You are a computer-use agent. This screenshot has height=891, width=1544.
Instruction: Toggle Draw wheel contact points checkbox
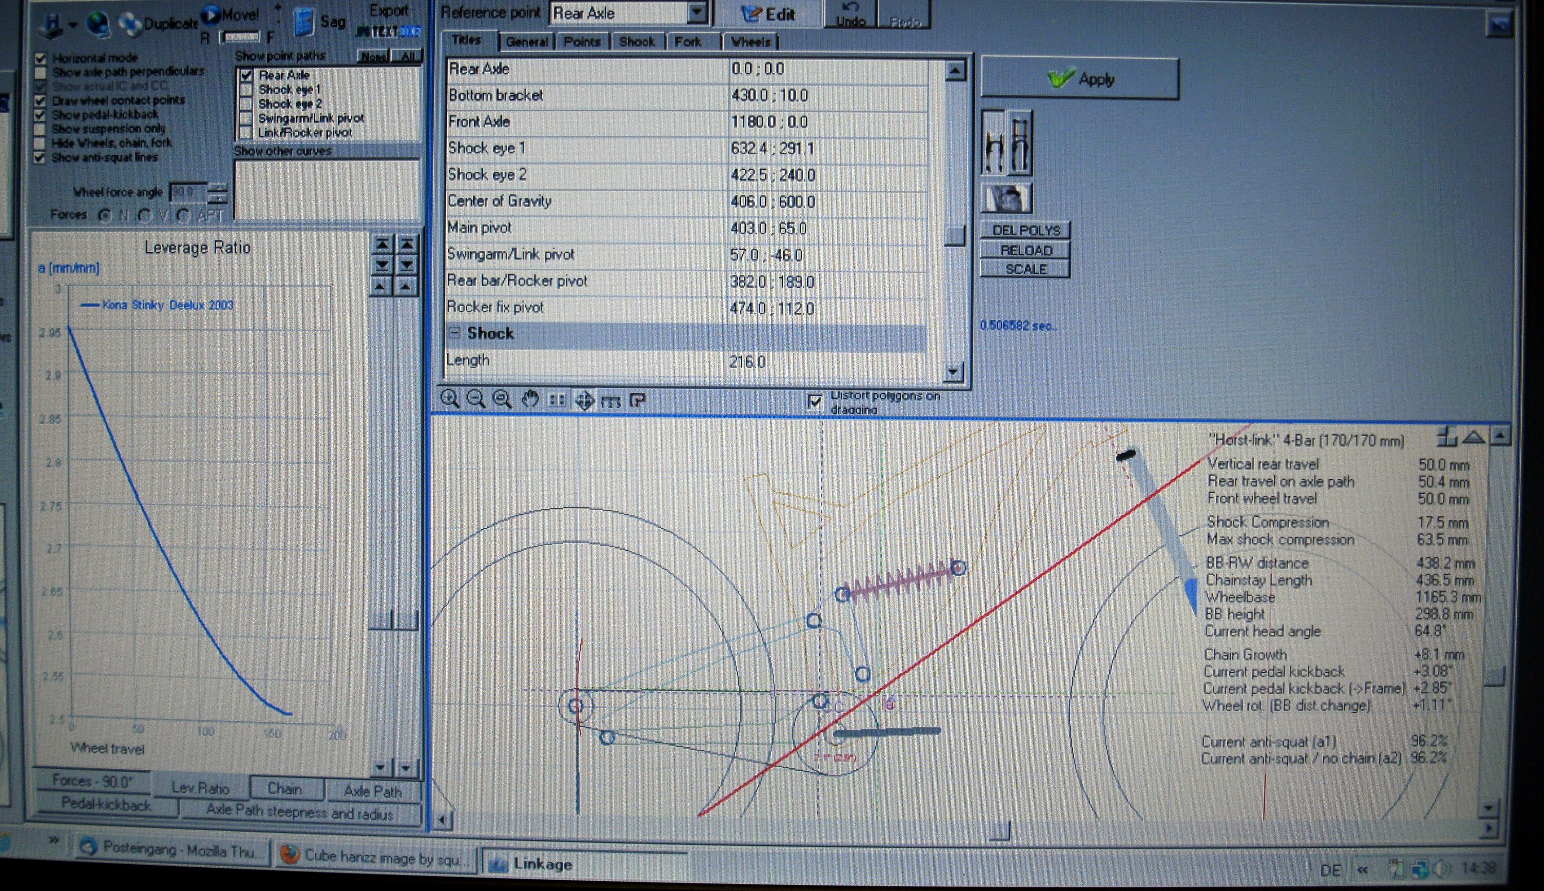(40, 101)
